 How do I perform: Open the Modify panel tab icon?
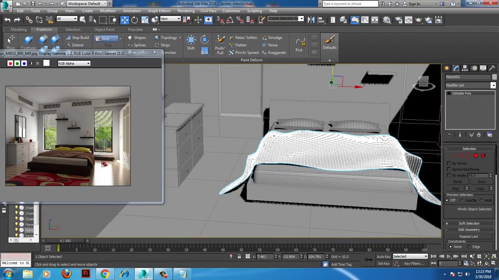456,68
